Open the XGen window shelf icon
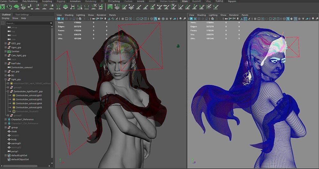Viewport: 319px width, 169px height. point(3,7)
